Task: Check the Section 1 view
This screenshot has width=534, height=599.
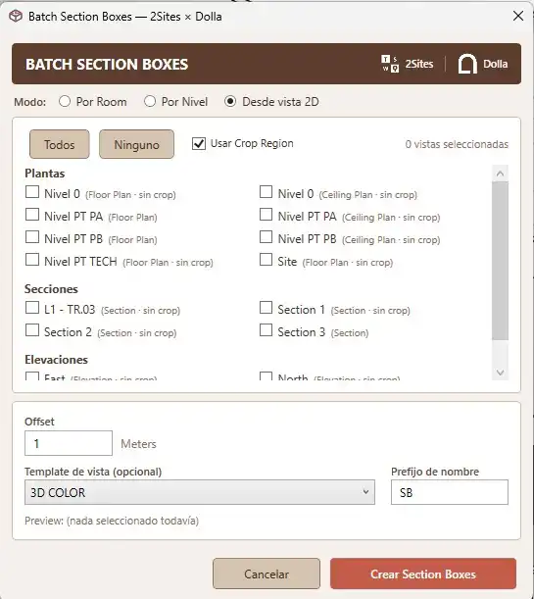Action: coord(266,308)
